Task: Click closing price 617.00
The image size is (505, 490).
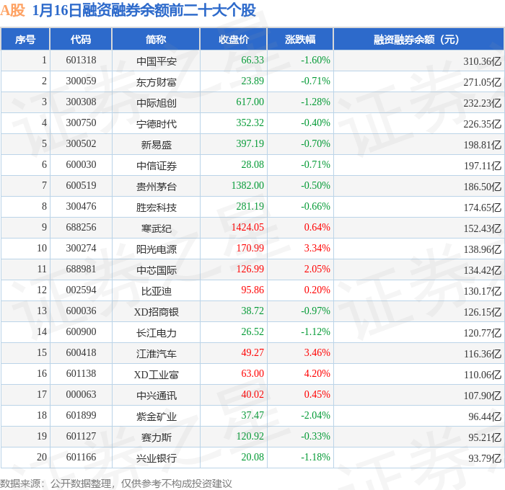Action: (x=250, y=102)
